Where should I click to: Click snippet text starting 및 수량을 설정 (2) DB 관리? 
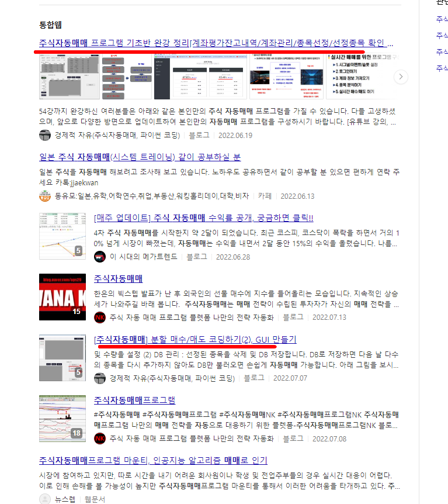(246, 360)
